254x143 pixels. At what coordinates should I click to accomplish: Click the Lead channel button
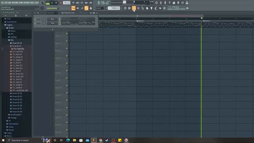point(52,23)
